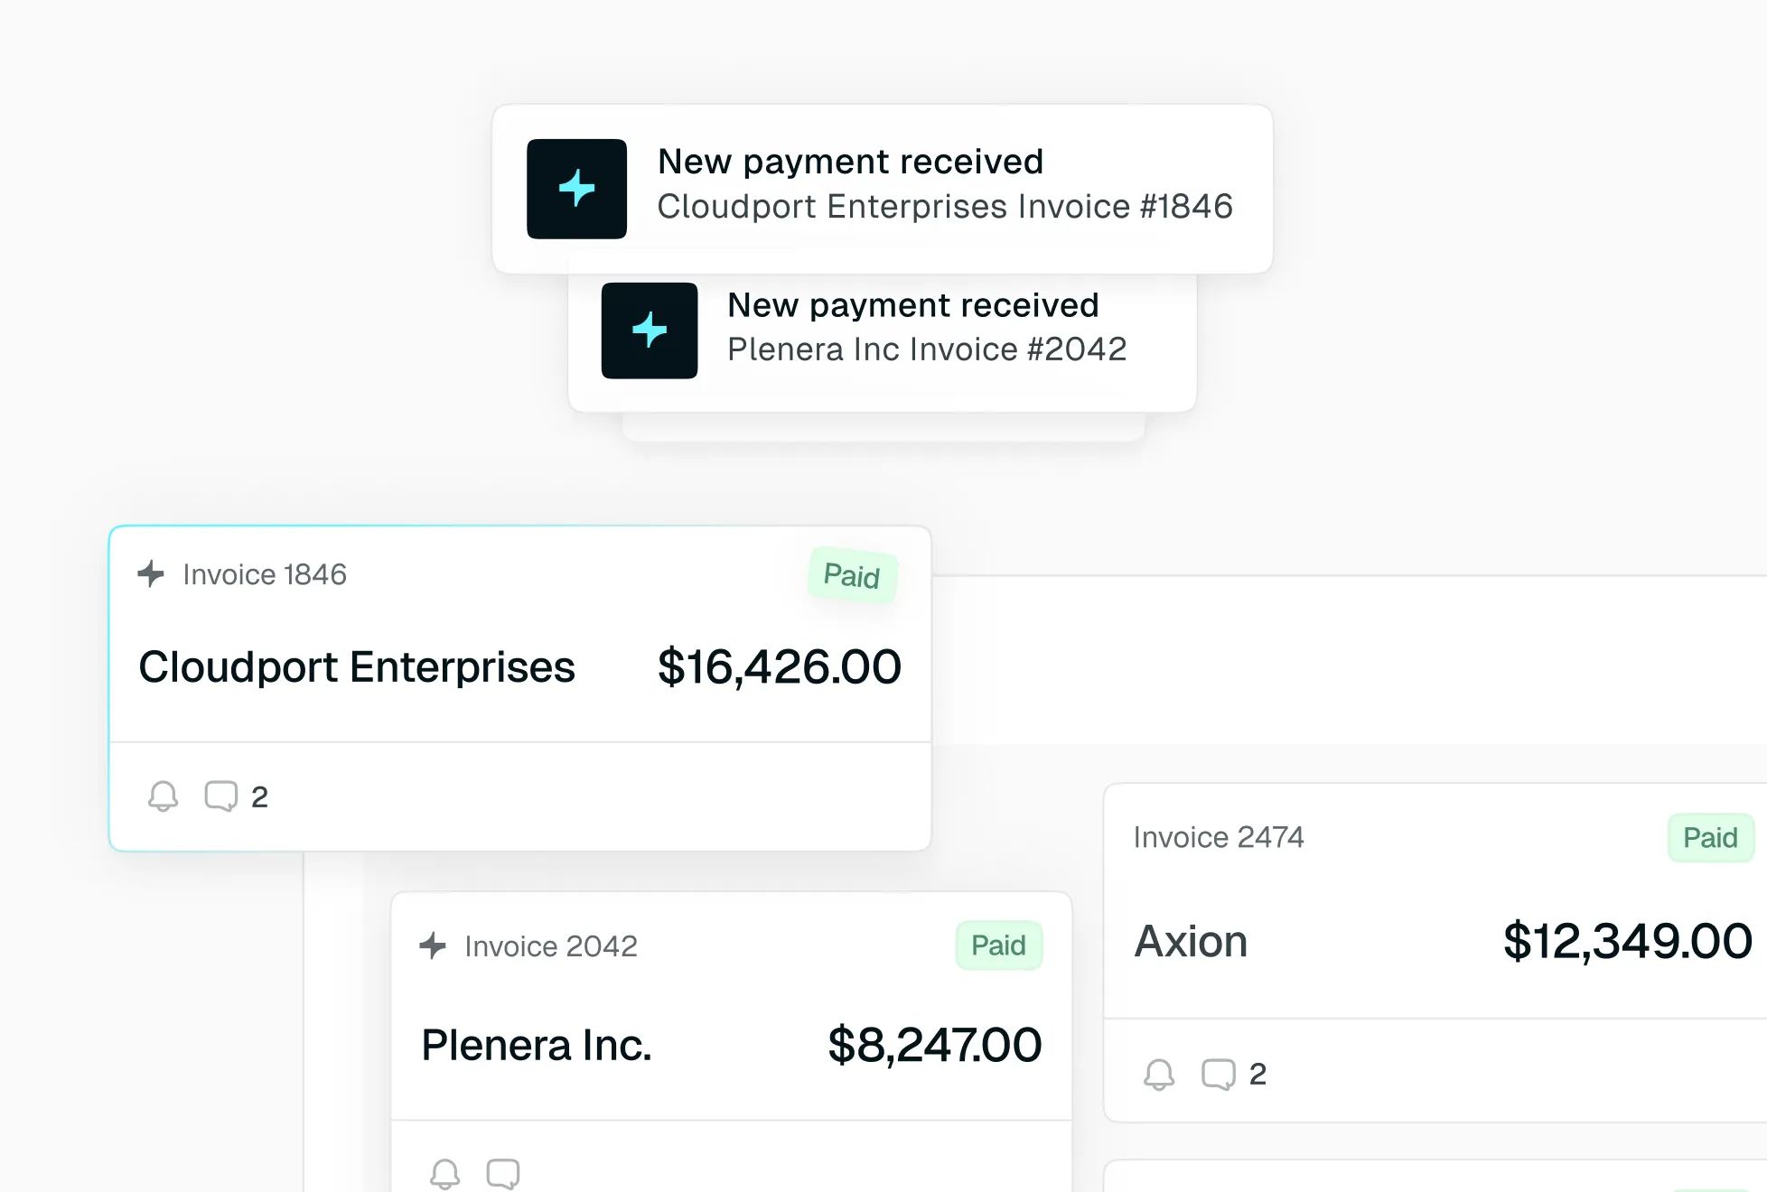Click Paid badge on Invoice 2042

tap(999, 945)
